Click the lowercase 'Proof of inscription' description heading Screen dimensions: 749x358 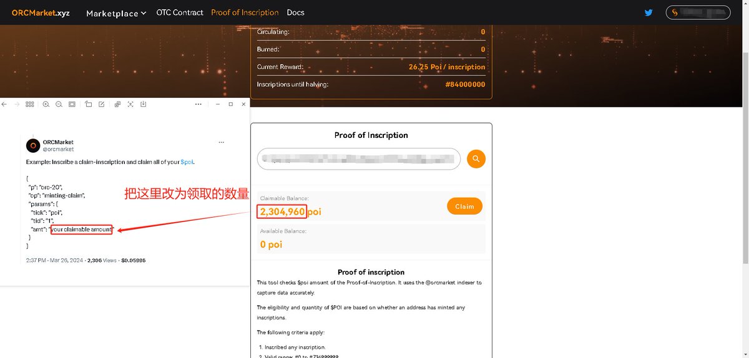pyautogui.click(x=371, y=272)
